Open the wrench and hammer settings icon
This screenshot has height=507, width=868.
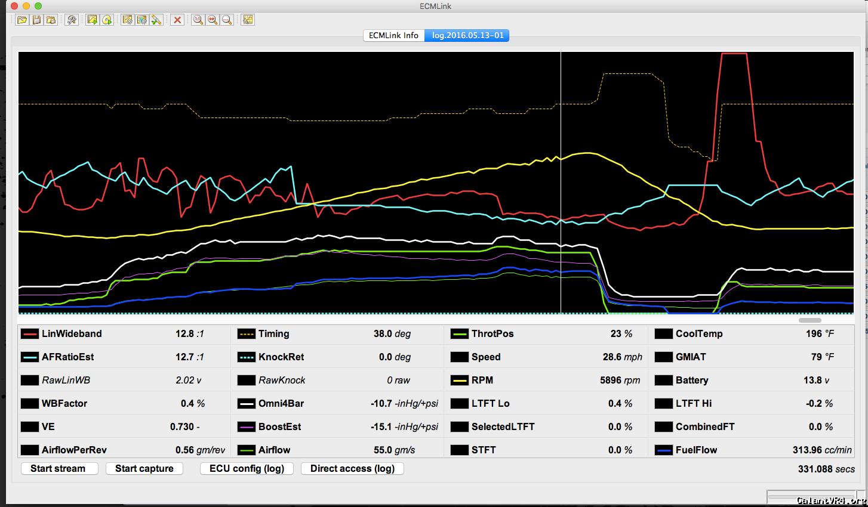click(x=72, y=20)
